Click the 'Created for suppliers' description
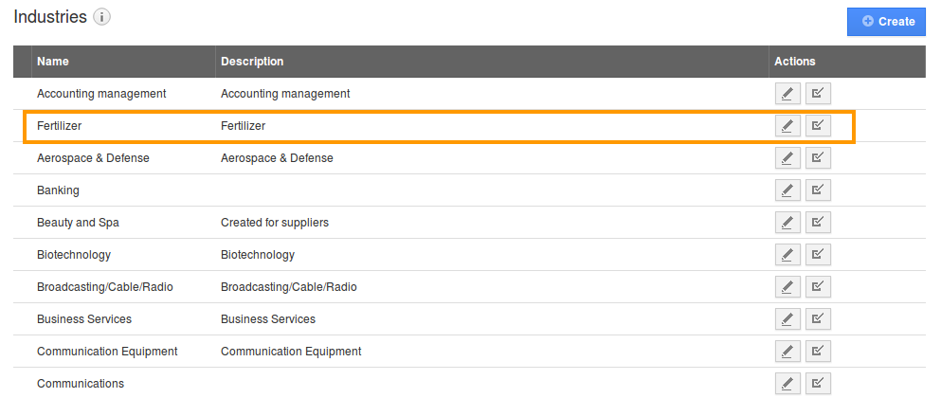 (275, 223)
